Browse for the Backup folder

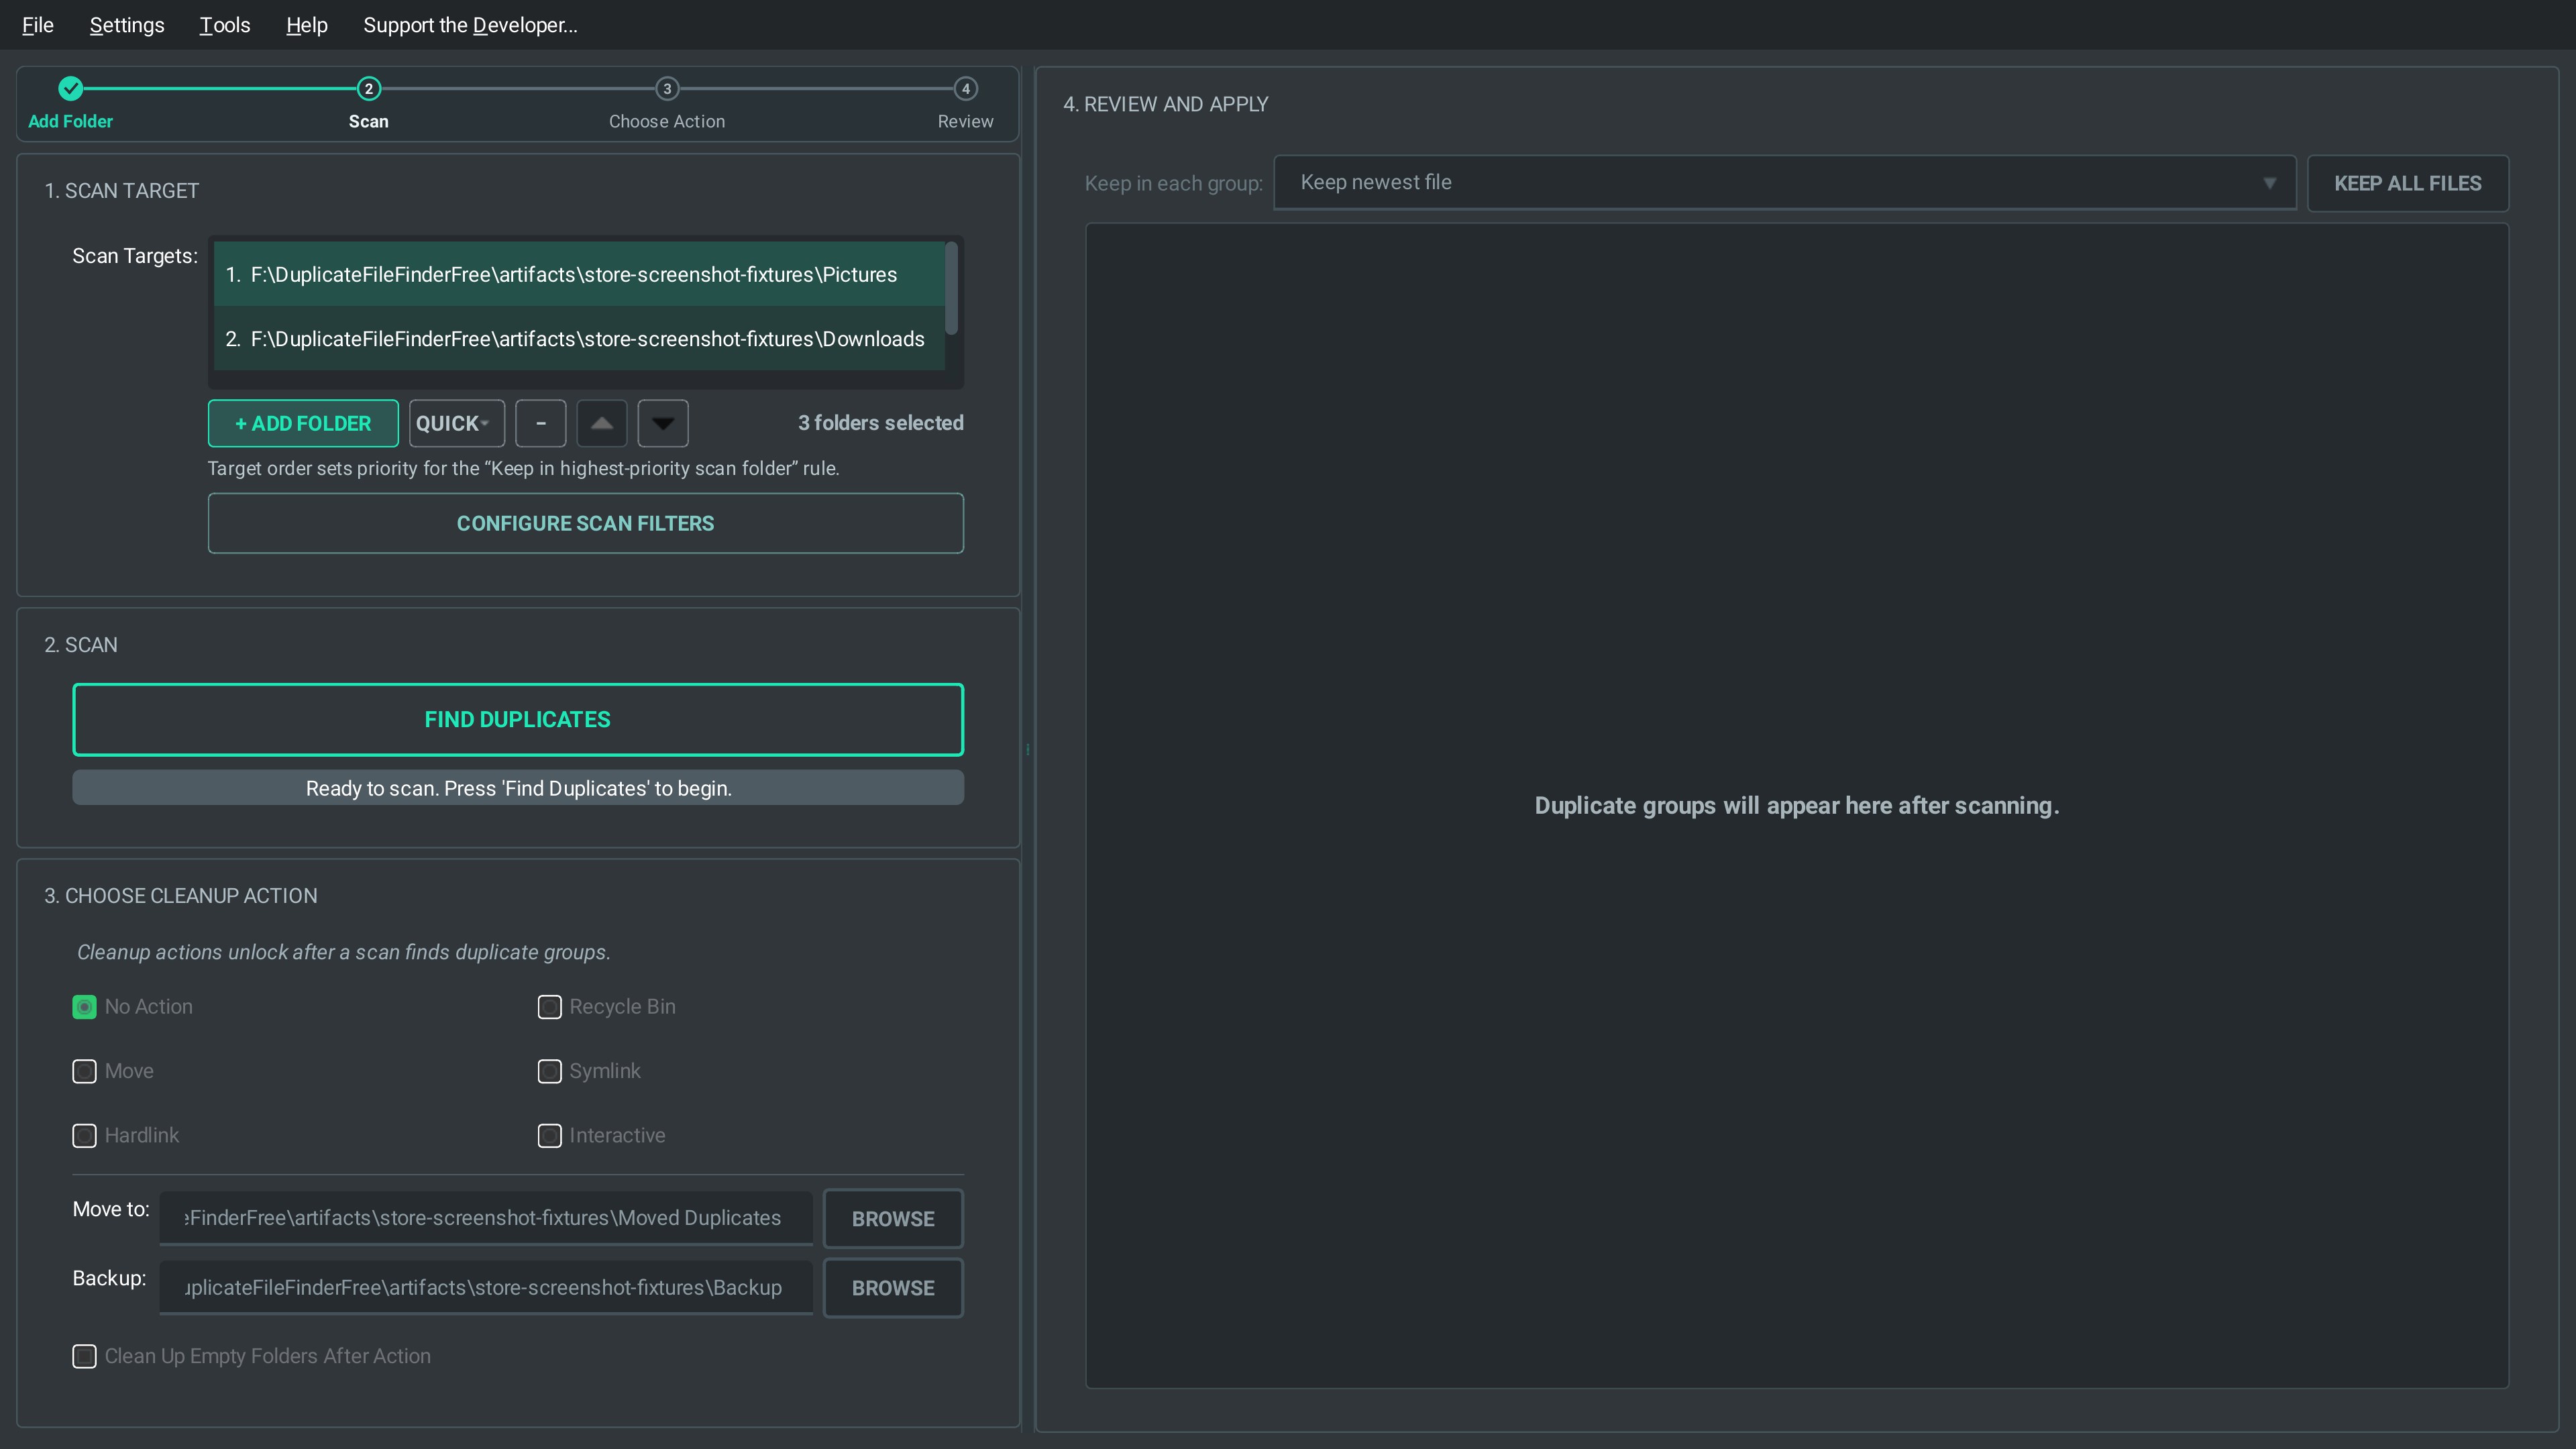tap(893, 1288)
